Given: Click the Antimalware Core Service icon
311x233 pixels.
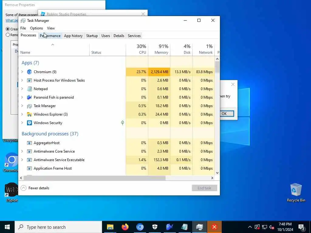Looking at the screenshot, I should click(29, 151).
